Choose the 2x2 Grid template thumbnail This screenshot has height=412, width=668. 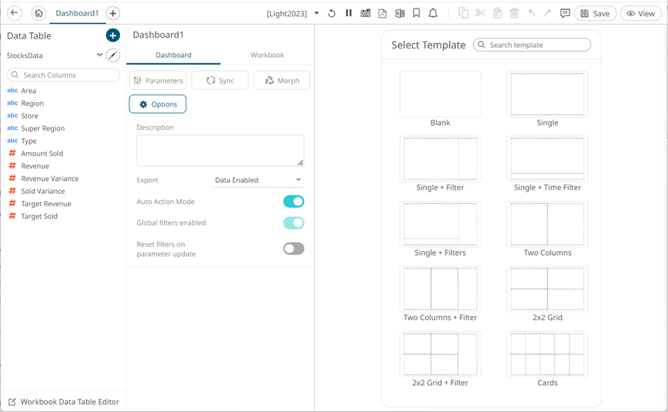pyautogui.click(x=547, y=289)
